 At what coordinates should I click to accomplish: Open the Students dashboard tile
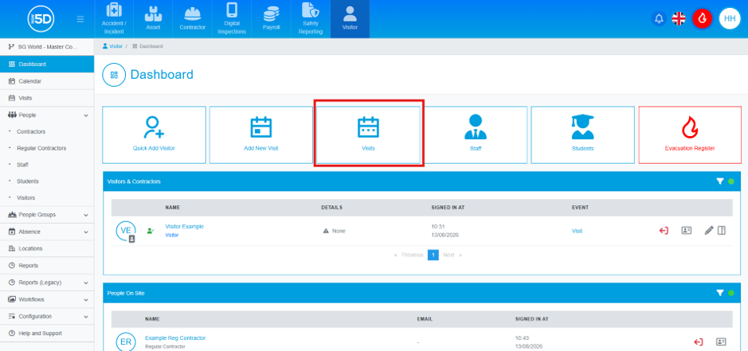[582, 135]
